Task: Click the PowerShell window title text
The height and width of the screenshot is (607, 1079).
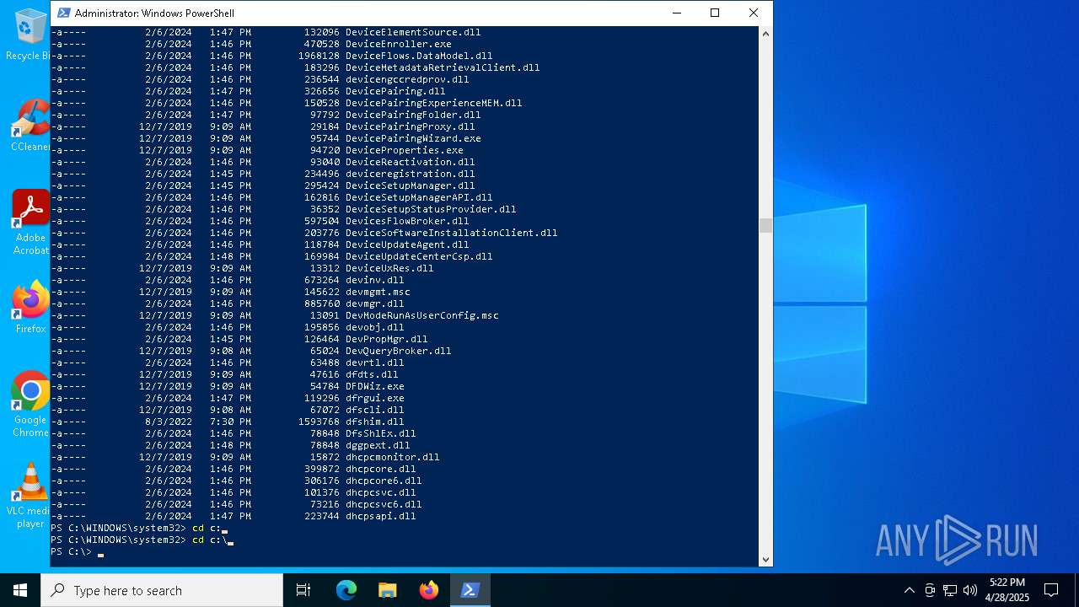Action: (154, 13)
